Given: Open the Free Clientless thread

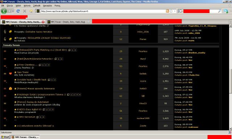Looking at the screenshot, I should click(x=28, y=65).
